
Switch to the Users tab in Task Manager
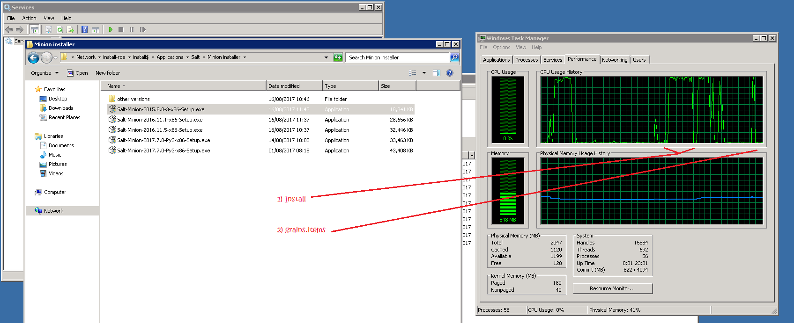639,60
